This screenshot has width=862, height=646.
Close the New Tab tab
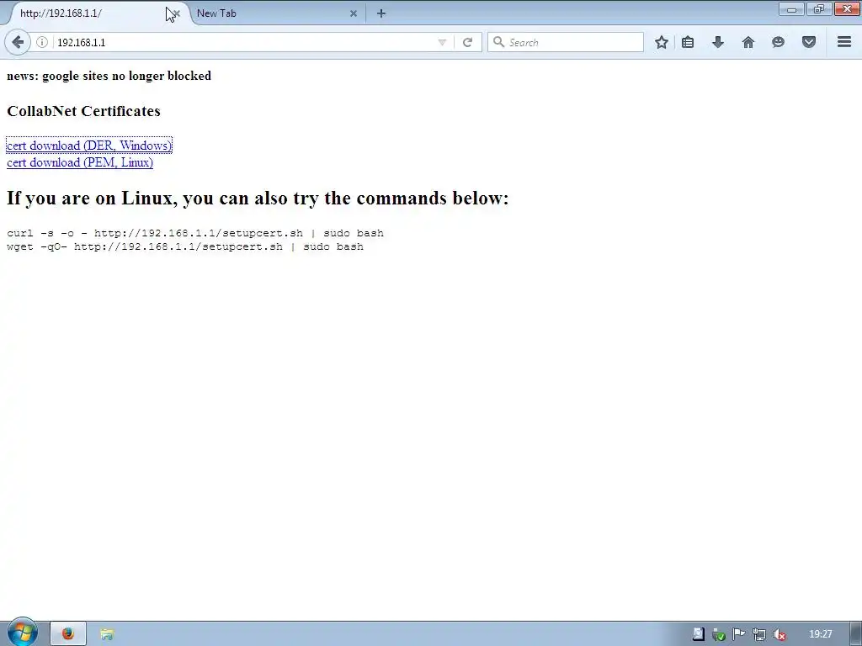tap(354, 13)
